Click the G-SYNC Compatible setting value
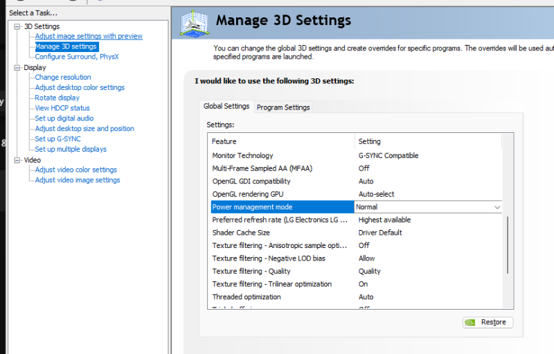554x354 pixels. (388, 155)
